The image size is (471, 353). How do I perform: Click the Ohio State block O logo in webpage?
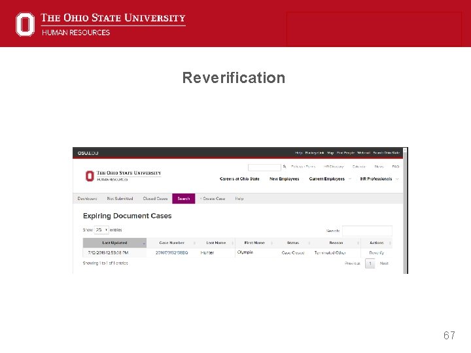coord(90,176)
